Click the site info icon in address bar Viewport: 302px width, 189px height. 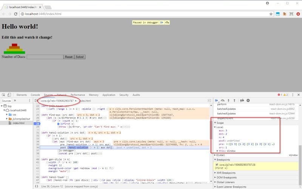point(22,14)
